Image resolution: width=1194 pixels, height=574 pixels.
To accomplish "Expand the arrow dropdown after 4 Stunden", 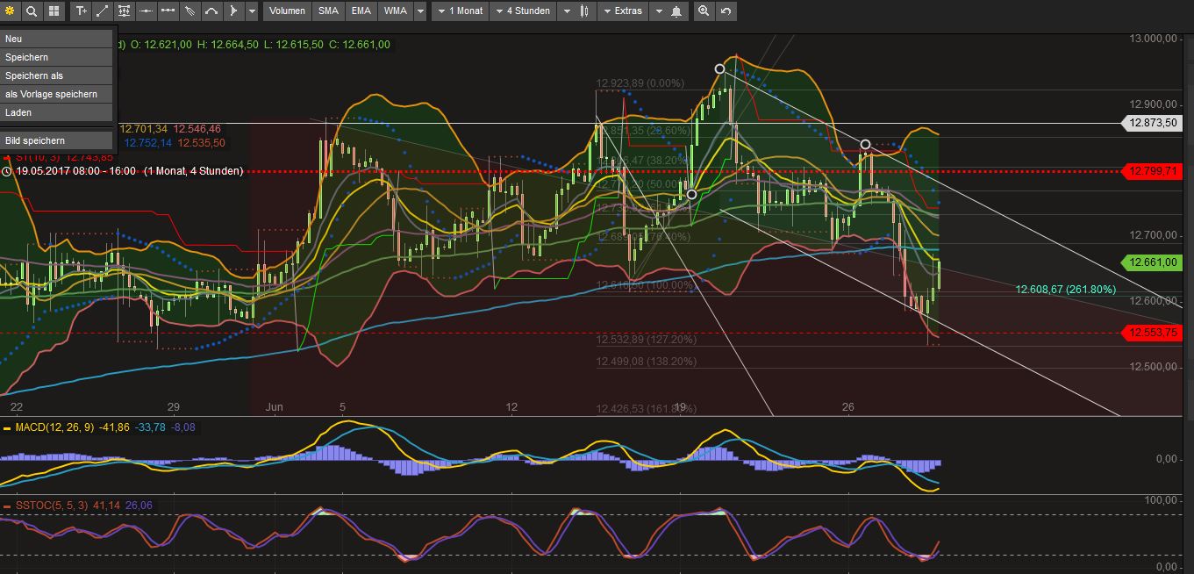I will pos(565,11).
